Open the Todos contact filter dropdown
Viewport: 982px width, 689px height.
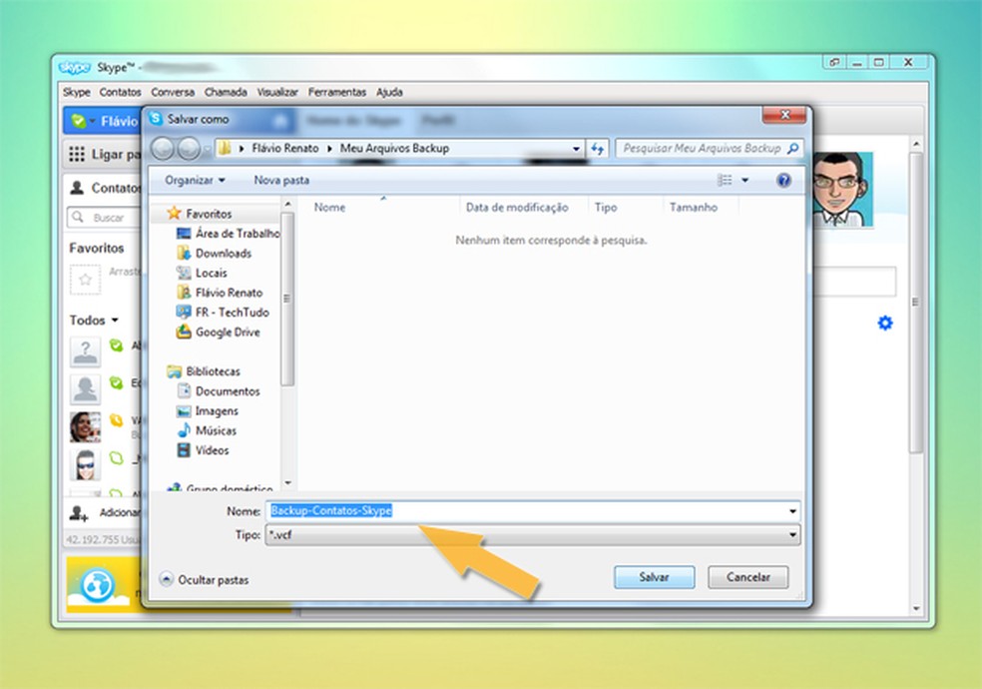click(x=94, y=321)
